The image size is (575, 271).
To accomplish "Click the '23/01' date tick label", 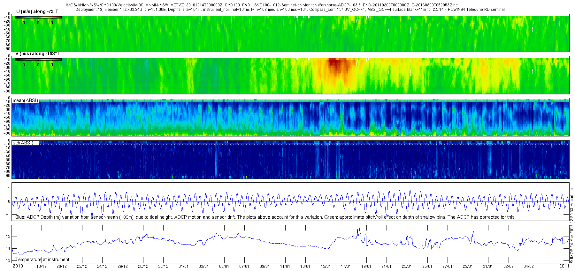I will 407,267.
